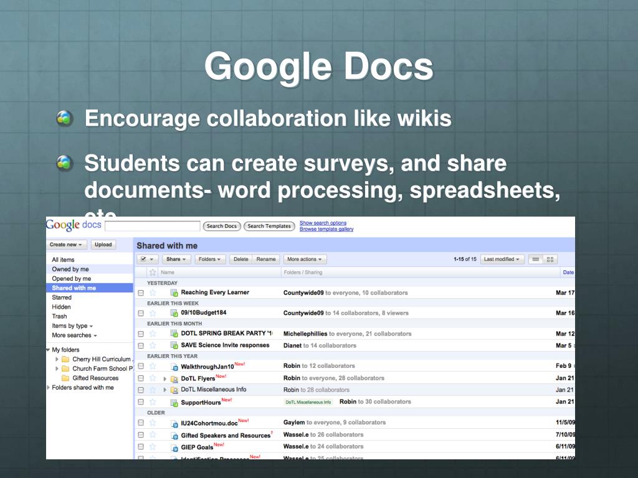This screenshot has width=638, height=478.
Task: Check the IU24Cohortmou.doc checkbox
Action: pyautogui.click(x=141, y=423)
